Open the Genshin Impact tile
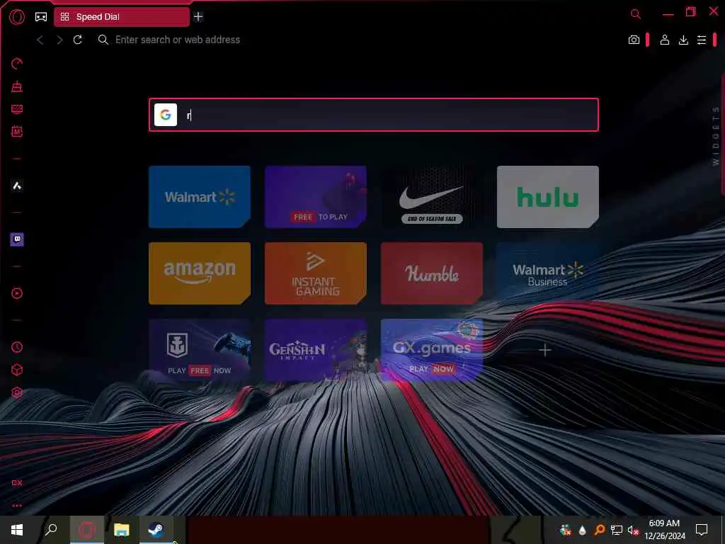Viewport: 725px width, 544px height. [316, 350]
